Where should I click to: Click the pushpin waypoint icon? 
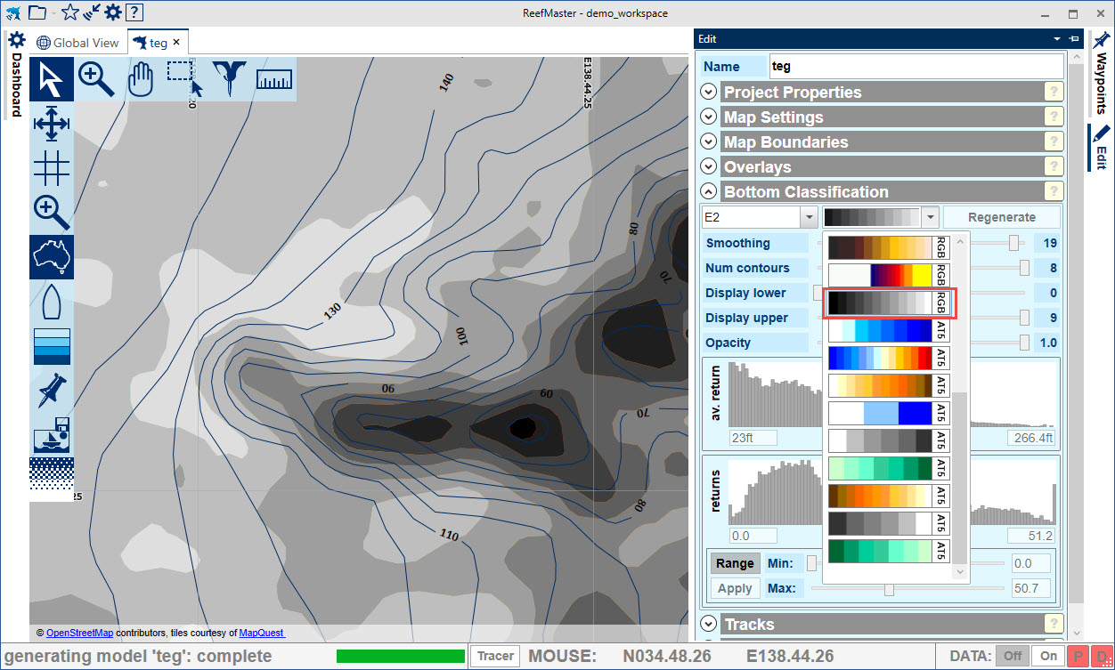(52, 391)
